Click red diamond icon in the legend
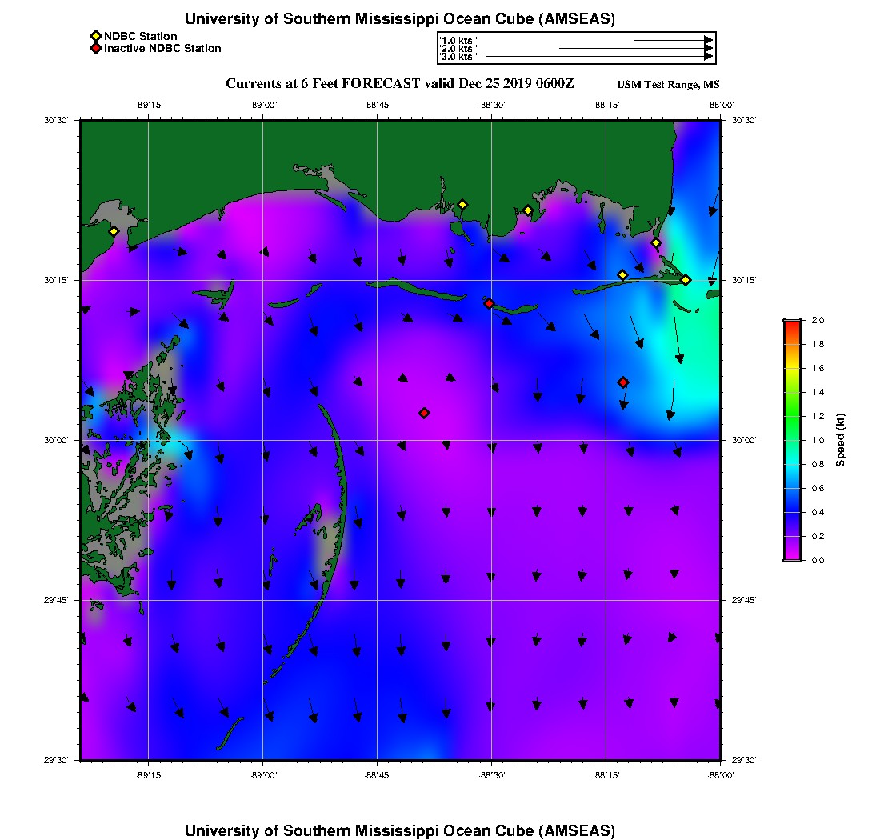Image resolution: width=880 pixels, height=840 pixels. tap(95, 49)
